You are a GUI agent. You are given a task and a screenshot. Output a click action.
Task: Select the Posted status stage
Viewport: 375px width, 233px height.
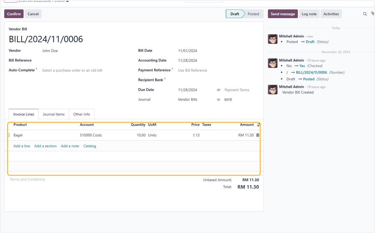coord(253,14)
